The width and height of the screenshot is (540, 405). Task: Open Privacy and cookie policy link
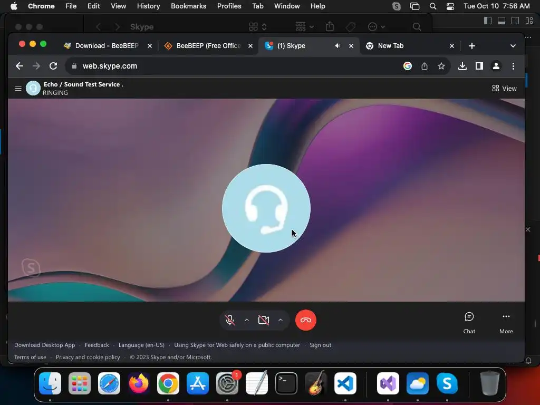point(88,357)
